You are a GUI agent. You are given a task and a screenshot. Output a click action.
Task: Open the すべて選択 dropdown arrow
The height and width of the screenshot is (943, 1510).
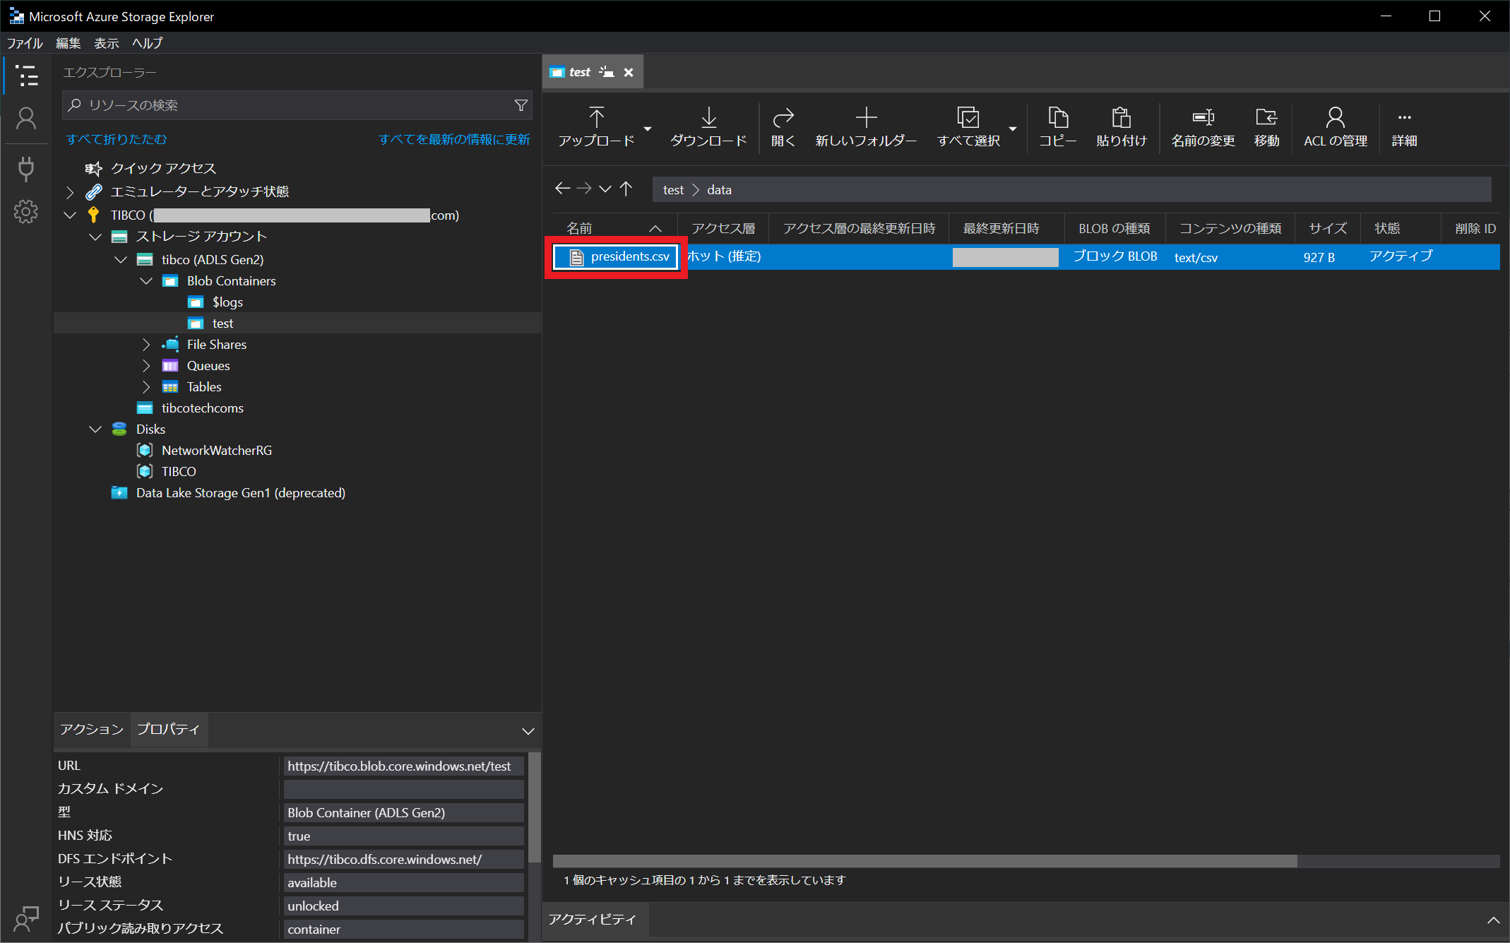(x=1013, y=129)
